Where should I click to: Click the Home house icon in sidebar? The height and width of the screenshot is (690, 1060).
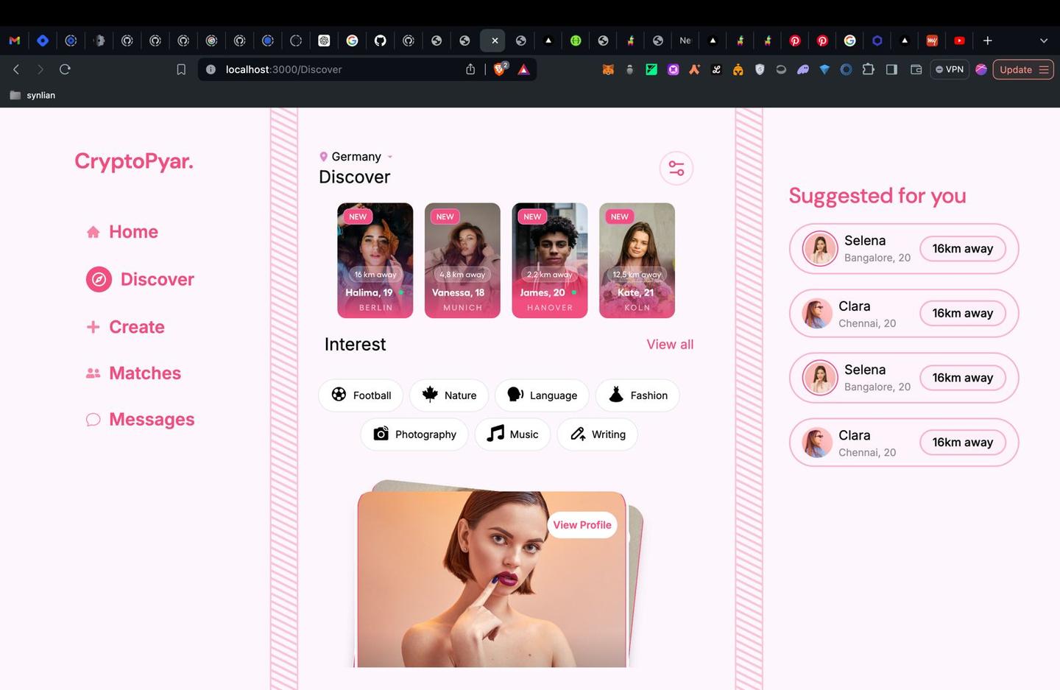(93, 232)
